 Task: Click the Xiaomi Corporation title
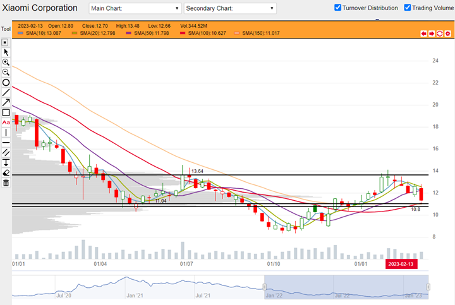point(40,8)
